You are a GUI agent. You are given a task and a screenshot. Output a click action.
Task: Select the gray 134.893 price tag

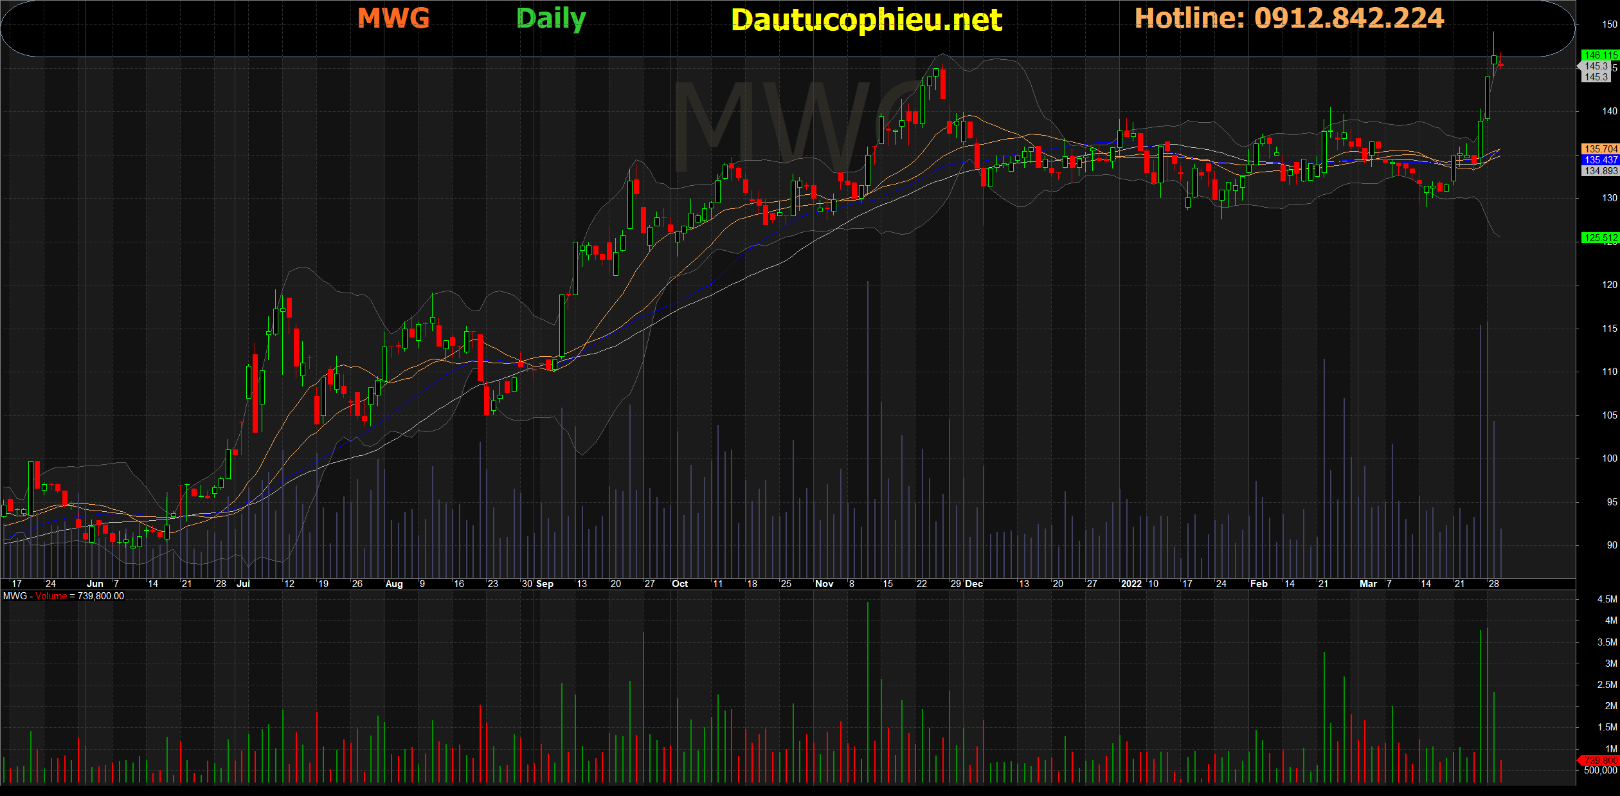click(x=1600, y=170)
